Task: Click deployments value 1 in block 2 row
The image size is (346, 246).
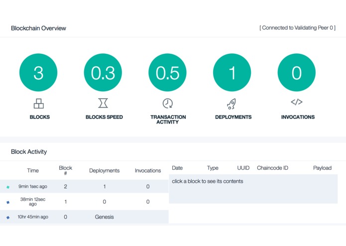Action: click(105, 186)
